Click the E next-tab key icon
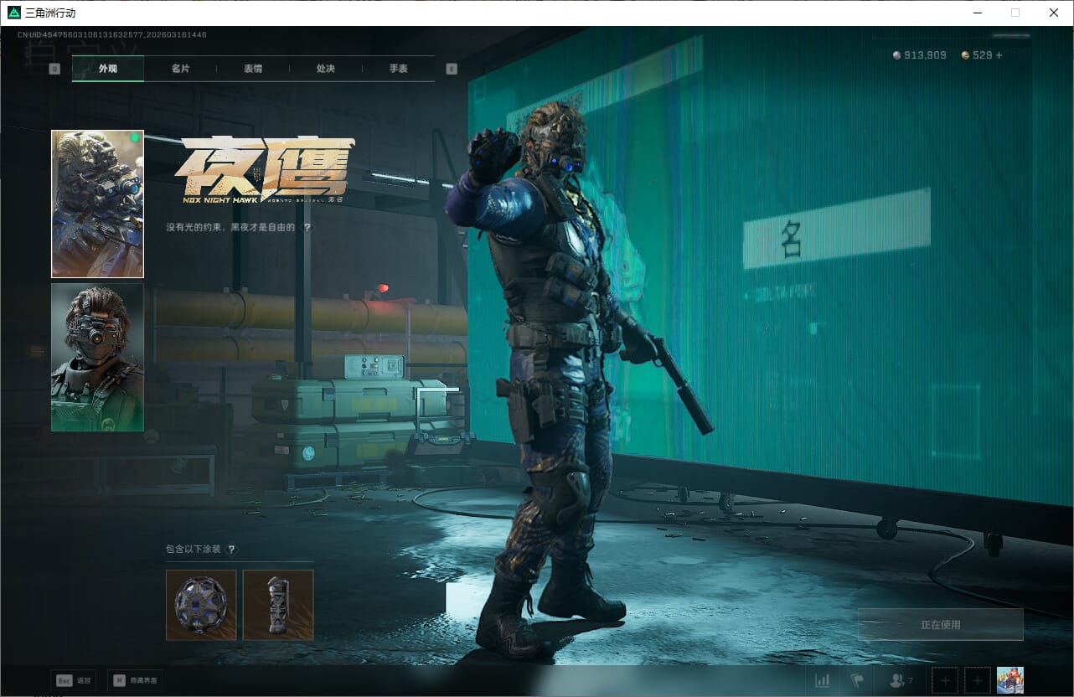 [452, 70]
